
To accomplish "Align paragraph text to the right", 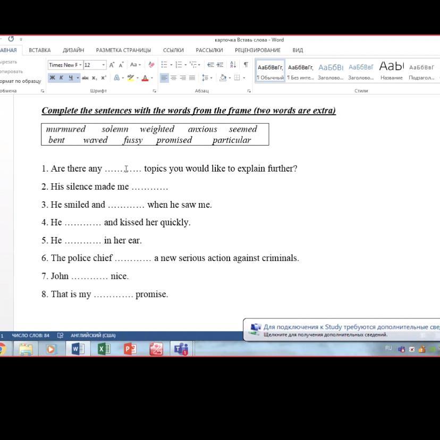I will pyautogui.click(x=183, y=78).
